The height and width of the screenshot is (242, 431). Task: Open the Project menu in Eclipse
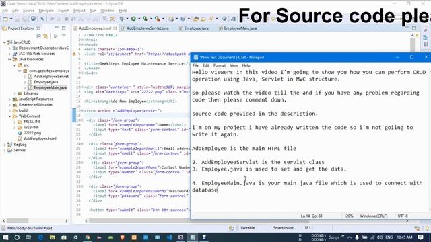coord(79,11)
